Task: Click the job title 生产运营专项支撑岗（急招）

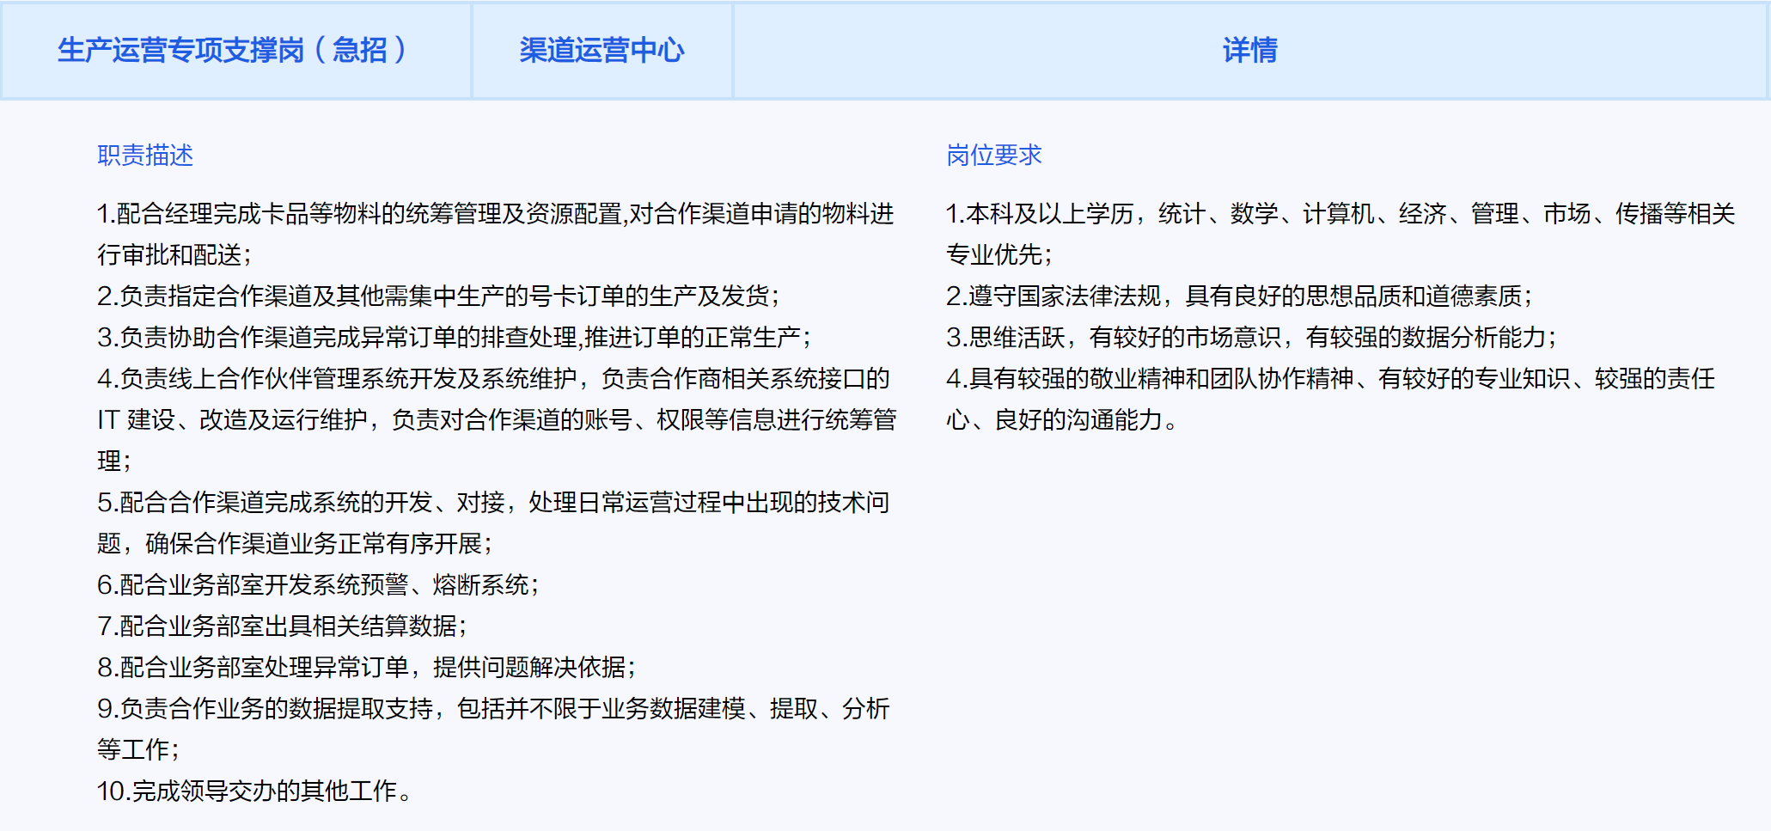Action: [232, 50]
